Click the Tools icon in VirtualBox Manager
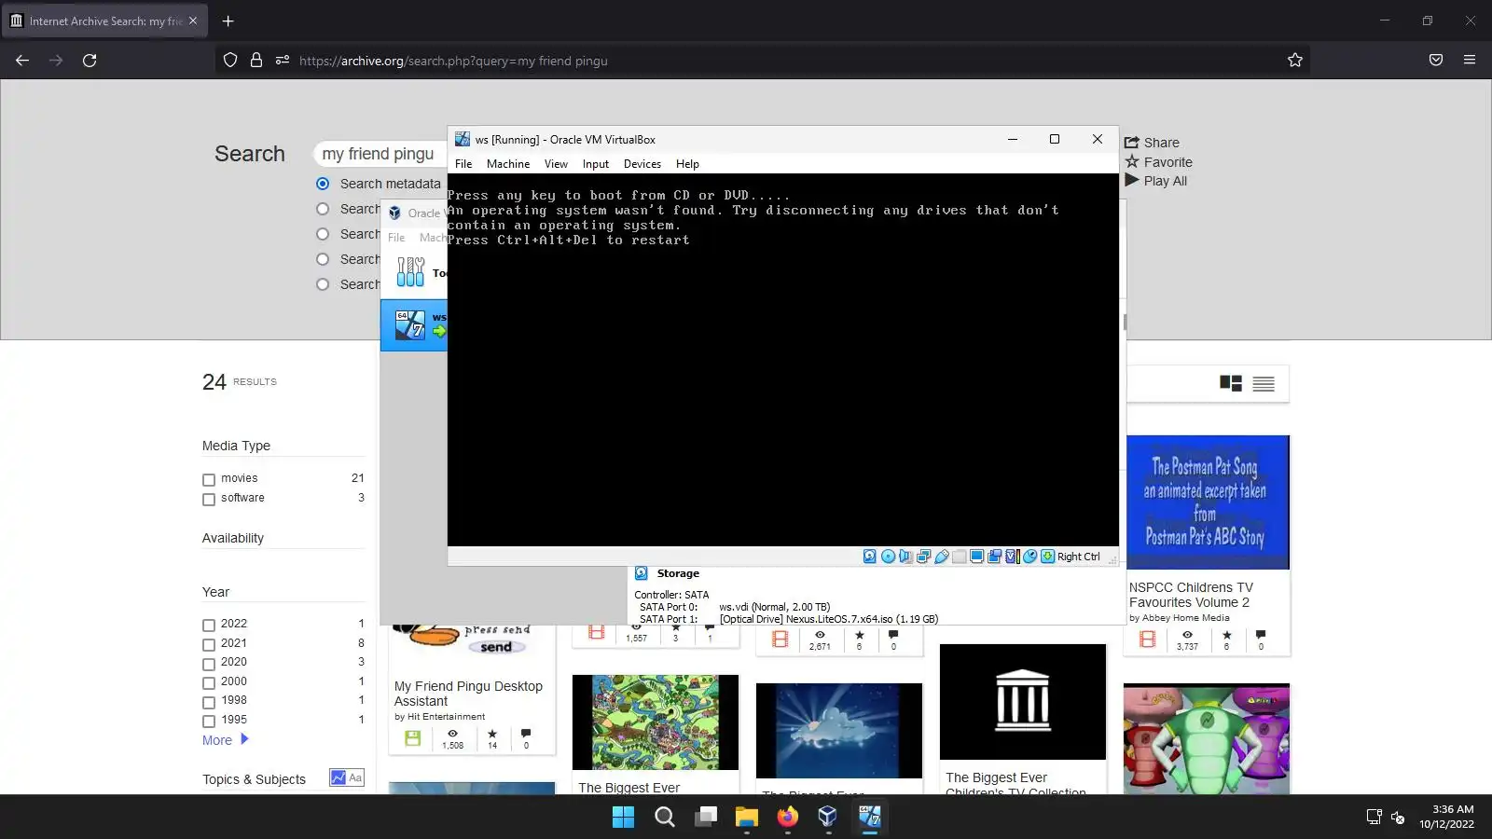This screenshot has width=1492, height=839. [410, 271]
